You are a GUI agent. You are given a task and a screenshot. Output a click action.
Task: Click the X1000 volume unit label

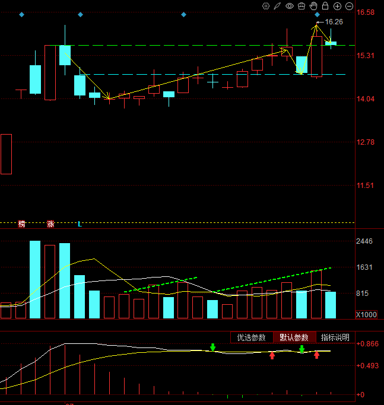366,315
